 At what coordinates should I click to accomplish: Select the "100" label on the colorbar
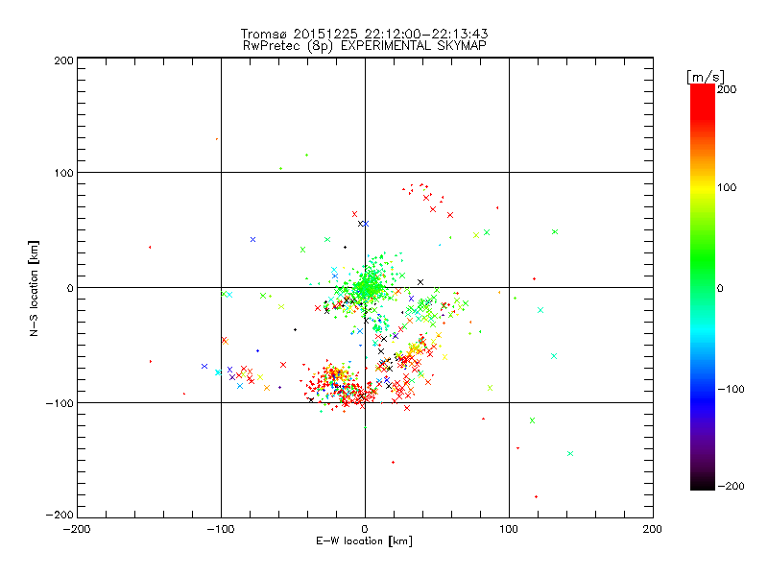point(727,187)
